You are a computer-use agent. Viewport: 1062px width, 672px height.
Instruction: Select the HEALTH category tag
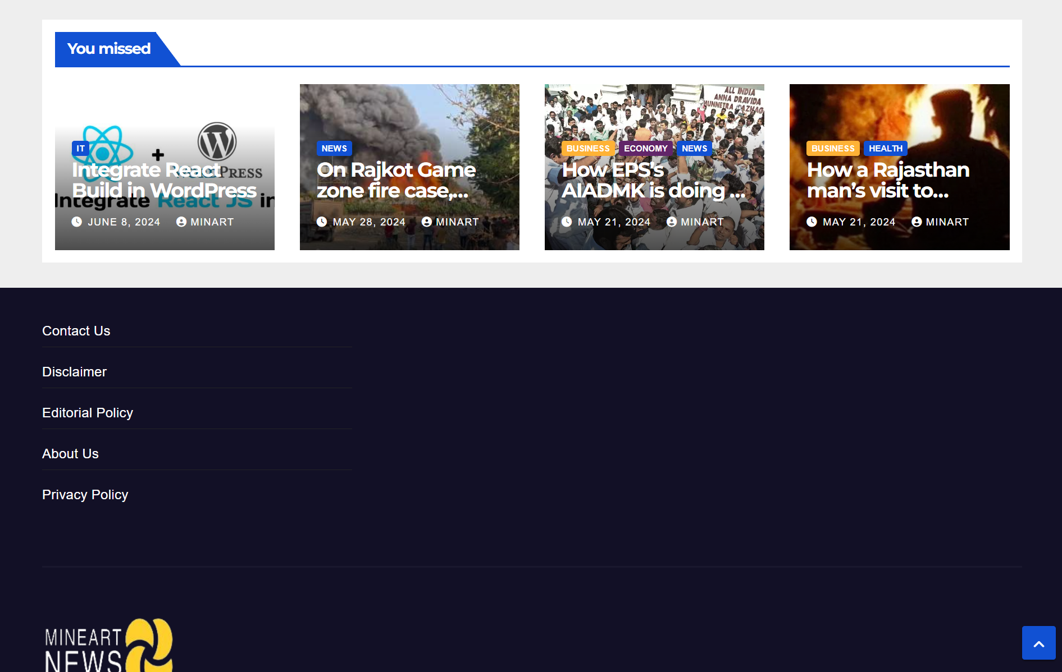pos(885,149)
